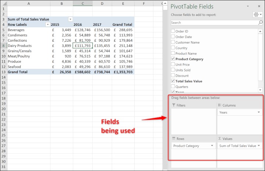Uncheck the Product Category field checkbox
The height and width of the screenshot is (171, 265).
[173, 59]
